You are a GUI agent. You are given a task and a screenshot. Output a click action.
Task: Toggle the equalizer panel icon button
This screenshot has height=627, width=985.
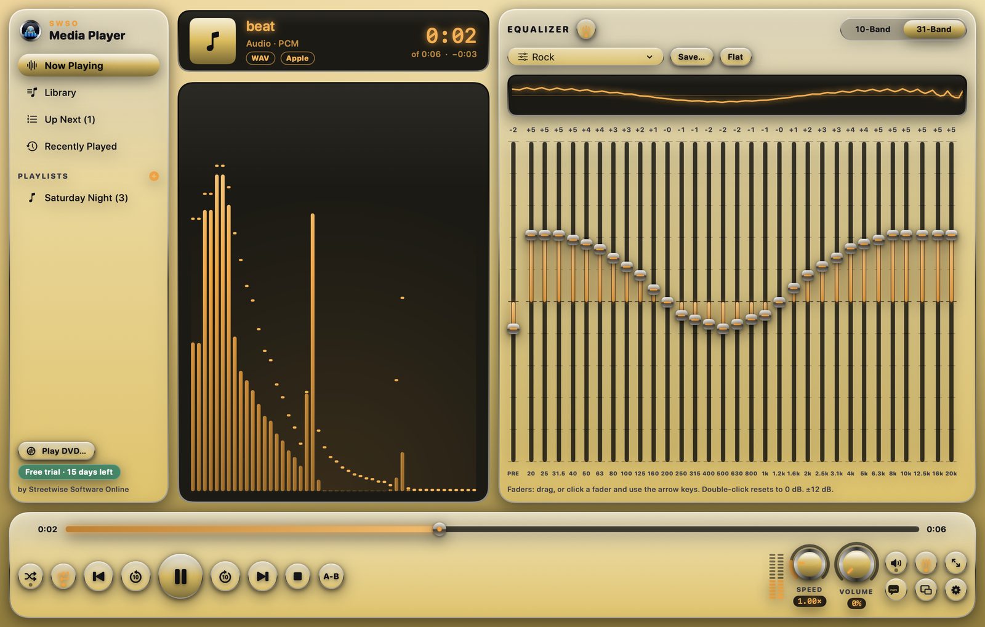click(925, 563)
